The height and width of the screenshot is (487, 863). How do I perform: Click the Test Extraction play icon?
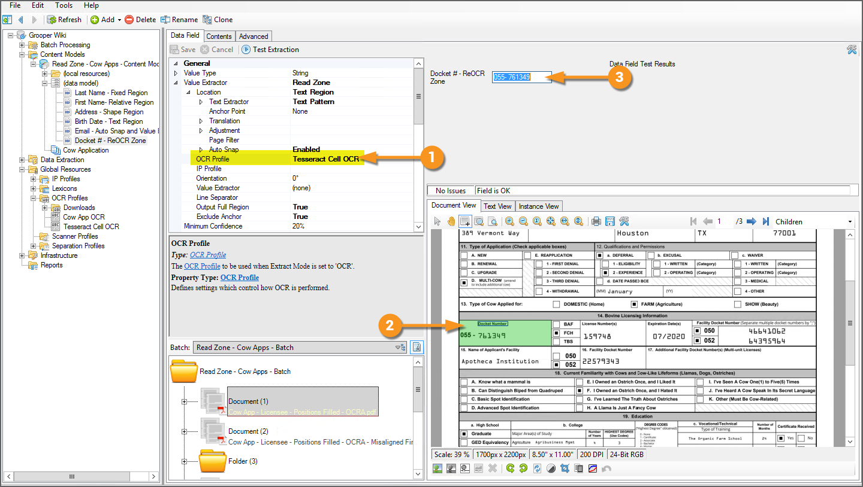click(x=246, y=50)
